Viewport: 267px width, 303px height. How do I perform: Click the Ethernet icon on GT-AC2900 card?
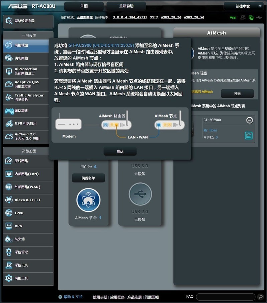[x=249, y=136]
